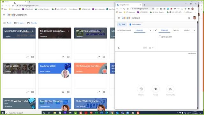Click the Windows taskbar search box
204x115 pixels.
pyautogui.click(x=23, y=113)
